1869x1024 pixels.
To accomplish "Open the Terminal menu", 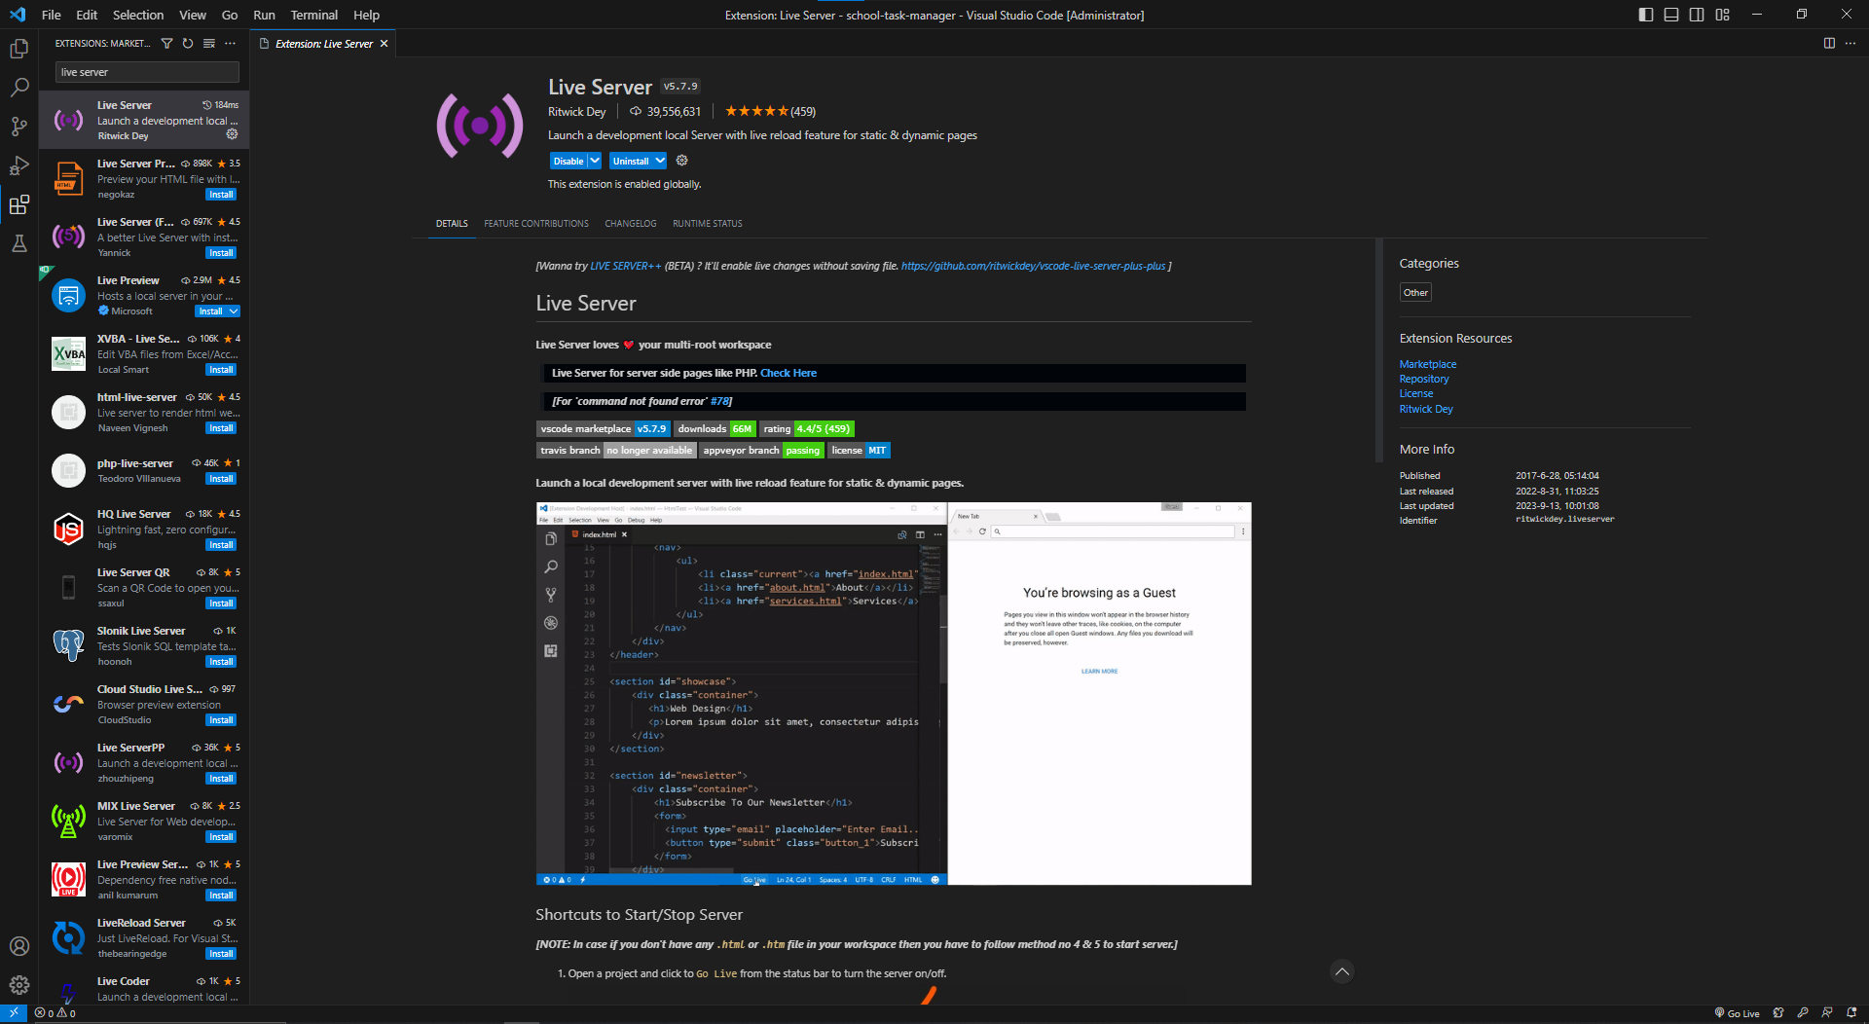I will point(314,15).
